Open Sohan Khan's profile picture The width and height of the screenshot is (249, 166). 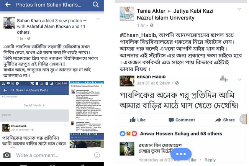(x=9, y=23)
